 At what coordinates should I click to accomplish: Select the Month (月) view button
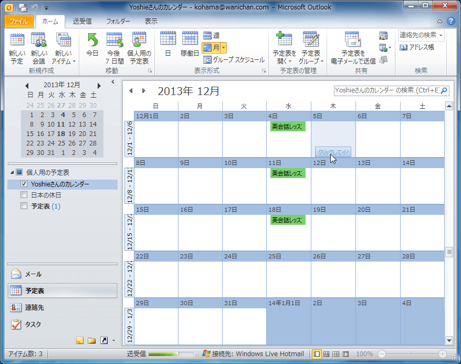[x=211, y=48]
